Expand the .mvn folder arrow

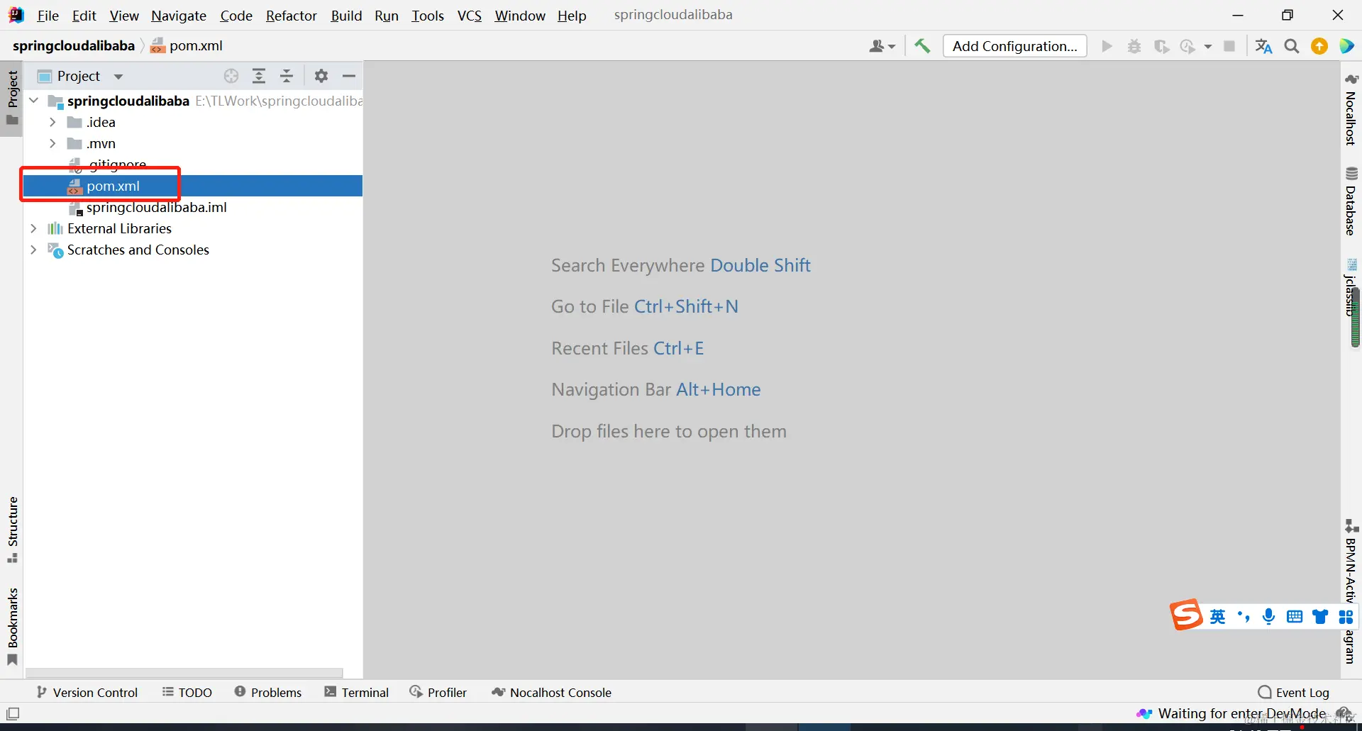tap(52, 143)
